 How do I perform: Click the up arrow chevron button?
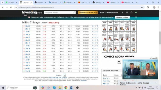[119, 62]
